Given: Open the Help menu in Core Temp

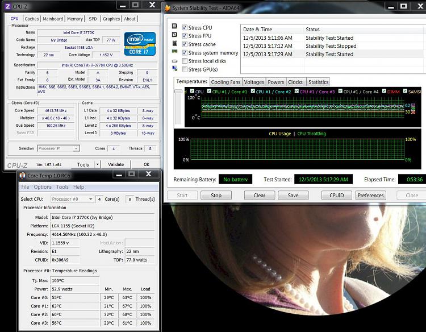Looking at the screenshot, I should (78, 187).
